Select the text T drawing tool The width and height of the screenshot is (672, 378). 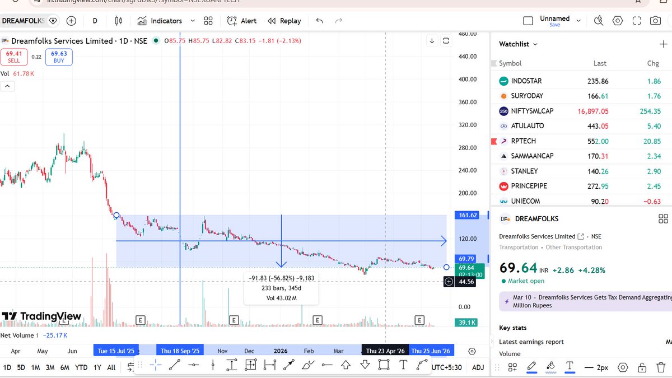coord(403,365)
